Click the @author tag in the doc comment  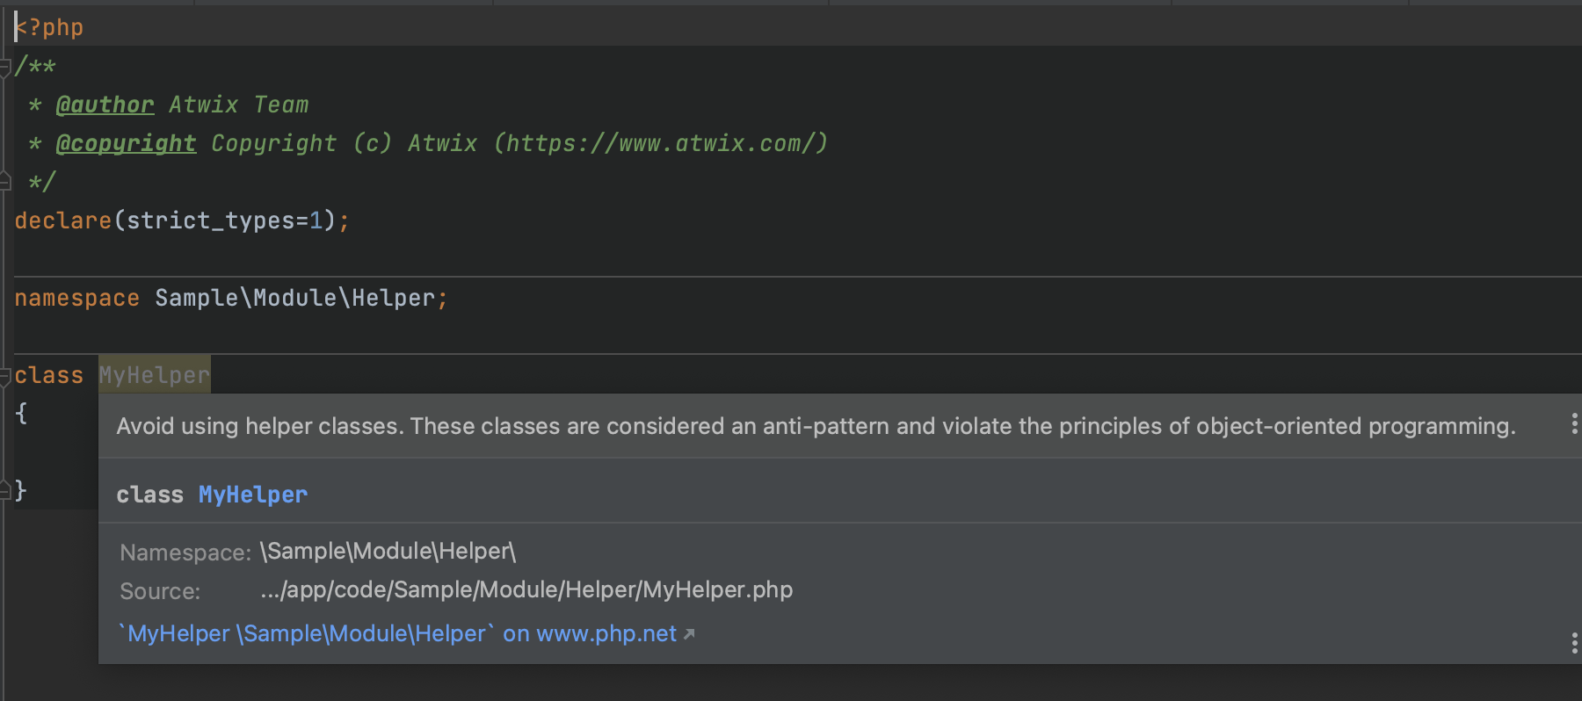pyautogui.click(x=105, y=105)
